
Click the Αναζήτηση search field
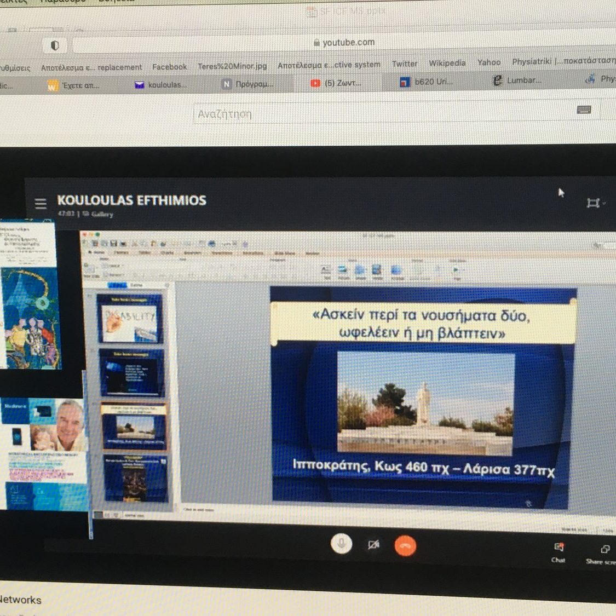click(x=383, y=114)
